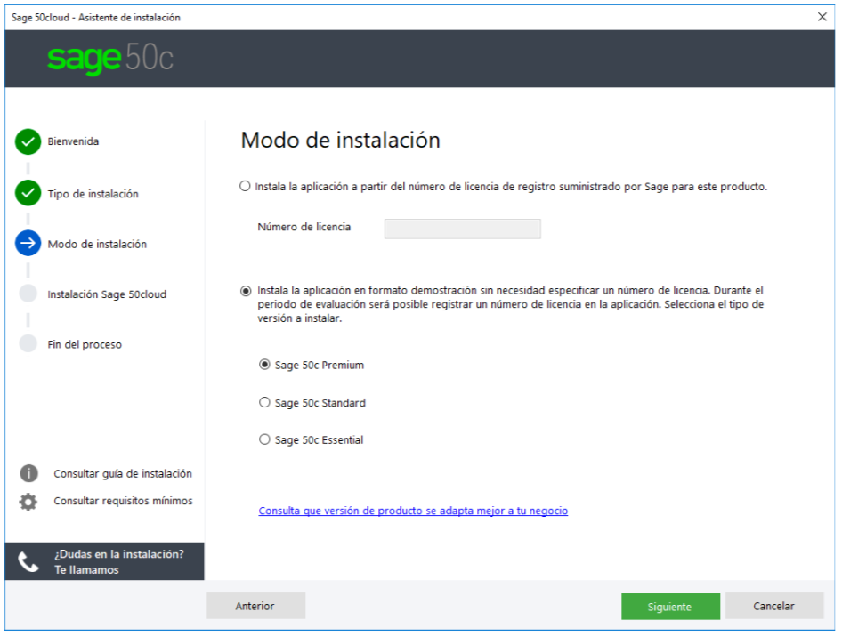Viewport: 842px width, 636px height.
Task: Click the phone icon in Te llamamos banner
Action: (28, 562)
